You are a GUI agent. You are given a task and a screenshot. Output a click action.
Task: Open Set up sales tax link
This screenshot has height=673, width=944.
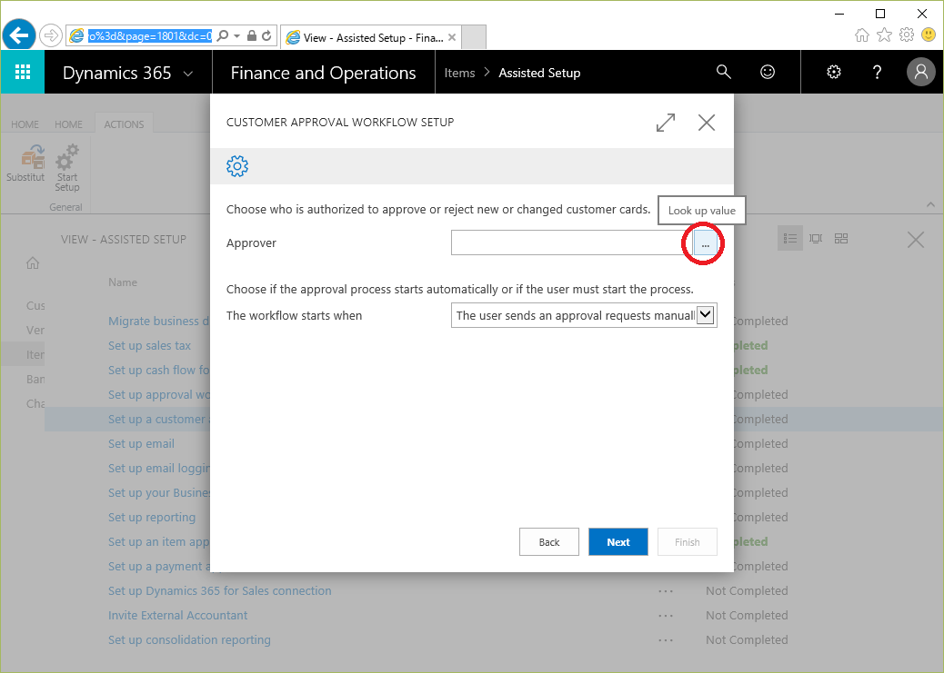[149, 345]
